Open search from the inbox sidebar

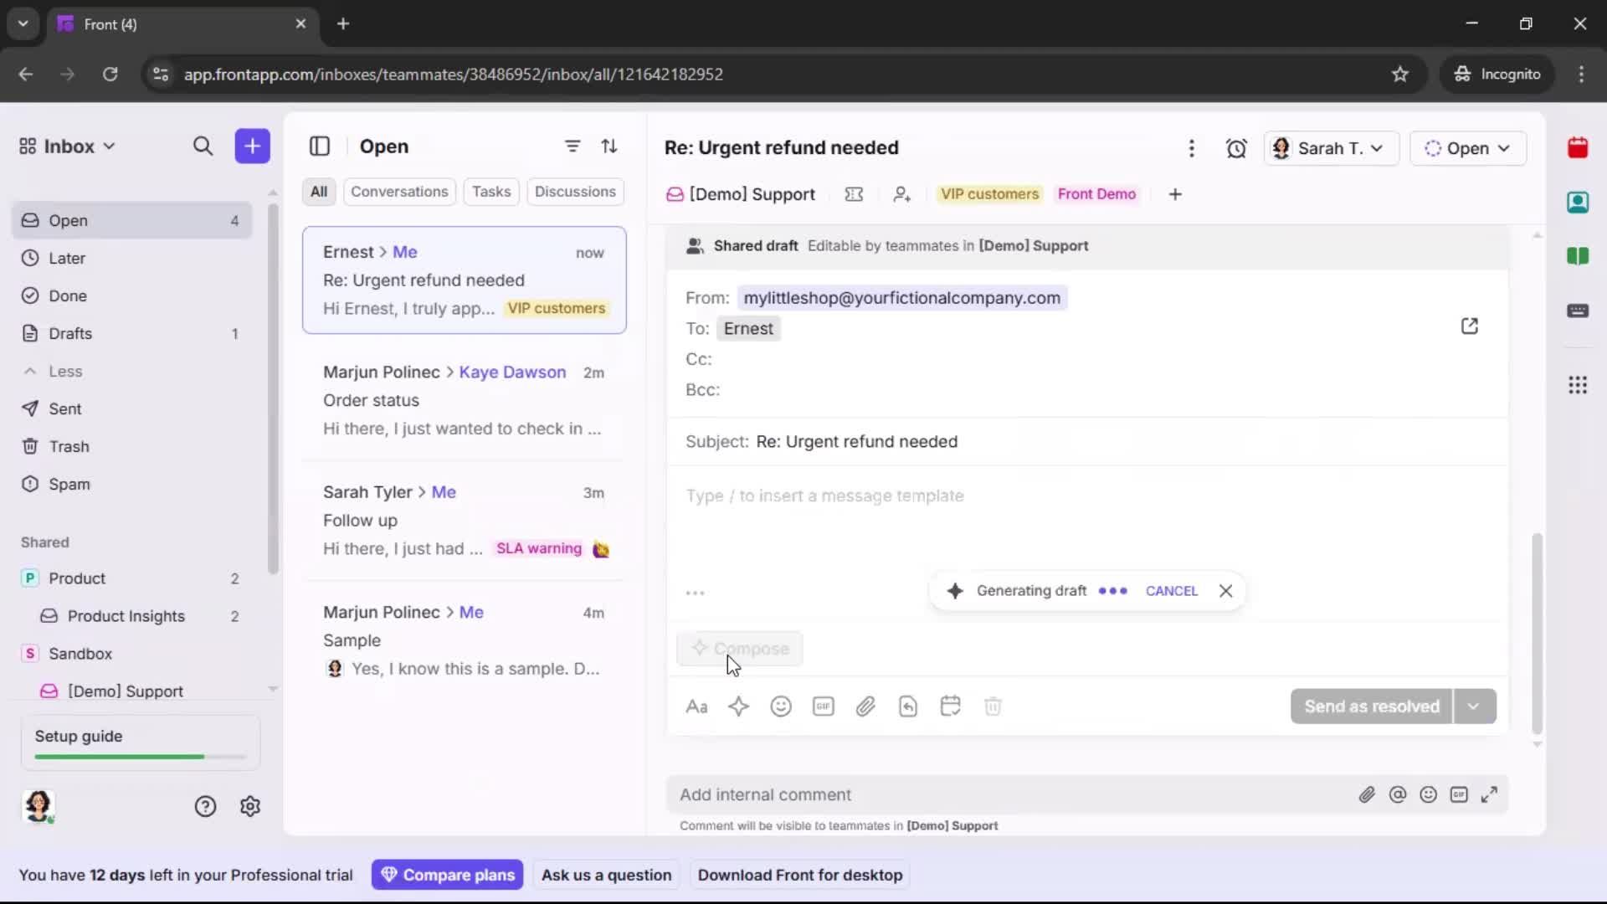click(x=203, y=146)
